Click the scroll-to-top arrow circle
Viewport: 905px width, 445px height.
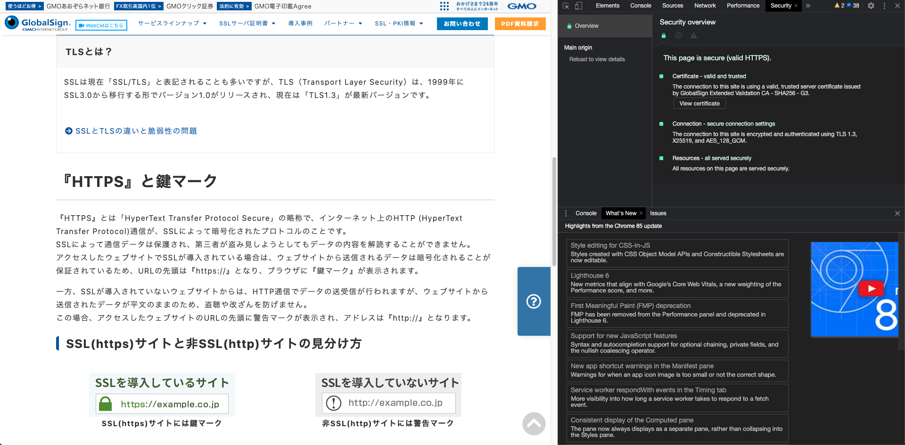pyautogui.click(x=534, y=424)
